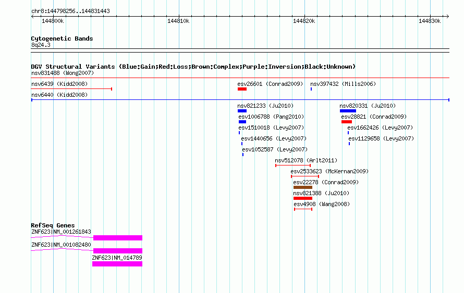
Task: Select the esv4908 (Wang2008) red span line
Action: [303, 209]
